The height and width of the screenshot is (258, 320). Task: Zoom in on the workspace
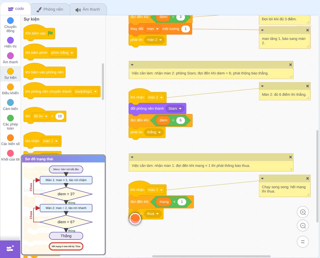pyautogui.click(x=303, y=212)
